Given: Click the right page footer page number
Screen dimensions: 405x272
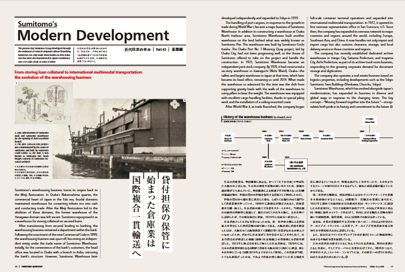Looking at the screenshot, I should [x=392, y=266].
